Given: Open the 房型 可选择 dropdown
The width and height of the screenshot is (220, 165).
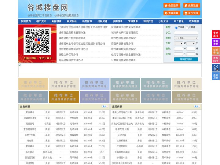Looking at the screenshot, I should (186, 38).
